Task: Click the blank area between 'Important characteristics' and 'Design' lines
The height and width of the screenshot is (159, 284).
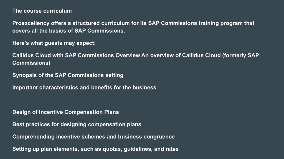Action: [142, 100]
